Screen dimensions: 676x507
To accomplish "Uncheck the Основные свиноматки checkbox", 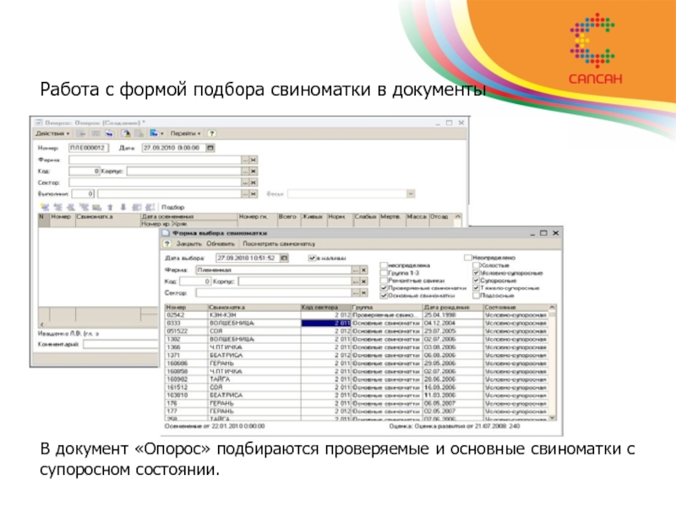I will [x=385, y=296].
